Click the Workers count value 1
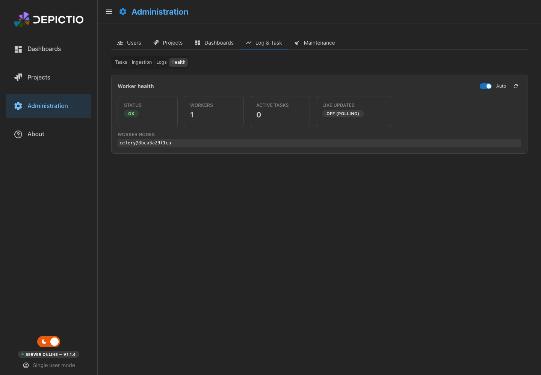Viewport: 541px width, 375px height. [x=192, y=115]
